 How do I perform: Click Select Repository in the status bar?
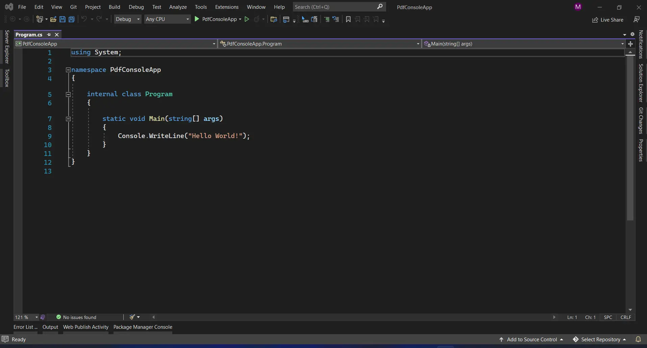[x=600, y=339]
